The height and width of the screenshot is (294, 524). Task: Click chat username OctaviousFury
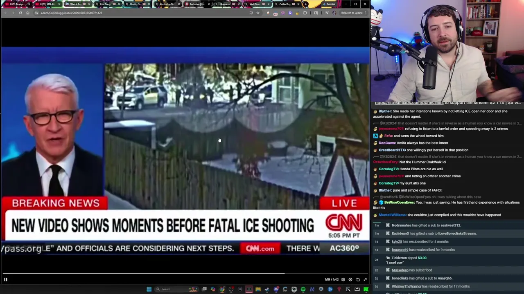pyautogui.click(x=385, y=162)
